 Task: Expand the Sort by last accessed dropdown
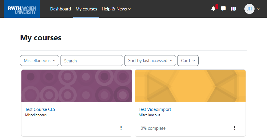[150, 61]
